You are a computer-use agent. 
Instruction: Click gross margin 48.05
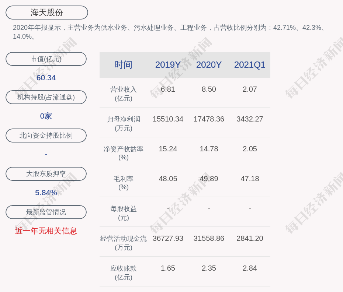tap(168, 179)
